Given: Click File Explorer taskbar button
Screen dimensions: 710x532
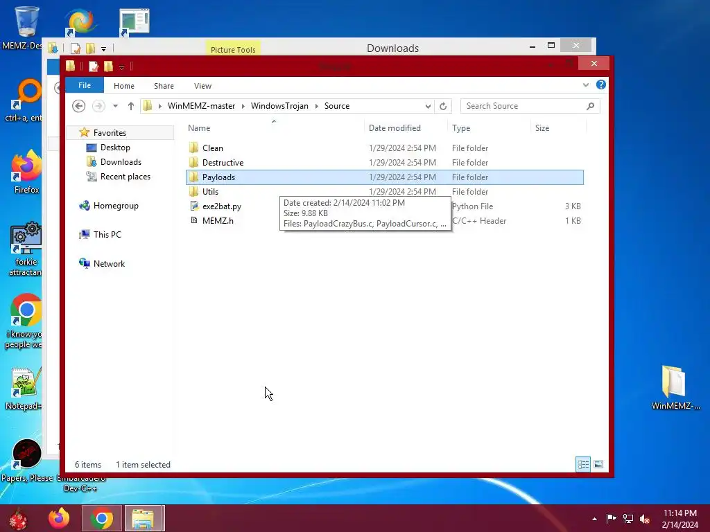Looking at the screenshot, I should point(144,518).
